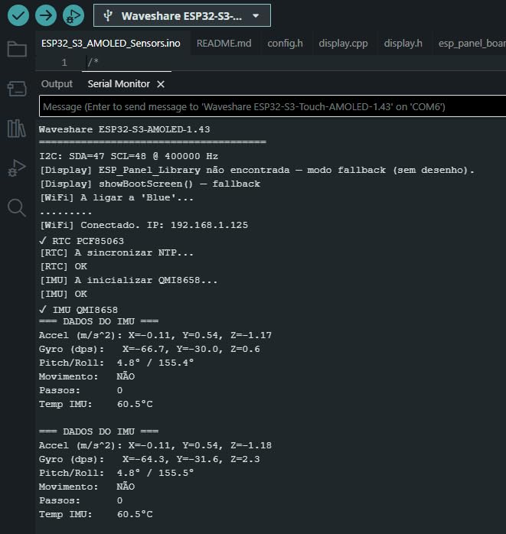Click the Accel line ending 'Z=-1.18'
This screenshot has width=506, height=534.
coord(155,445)
